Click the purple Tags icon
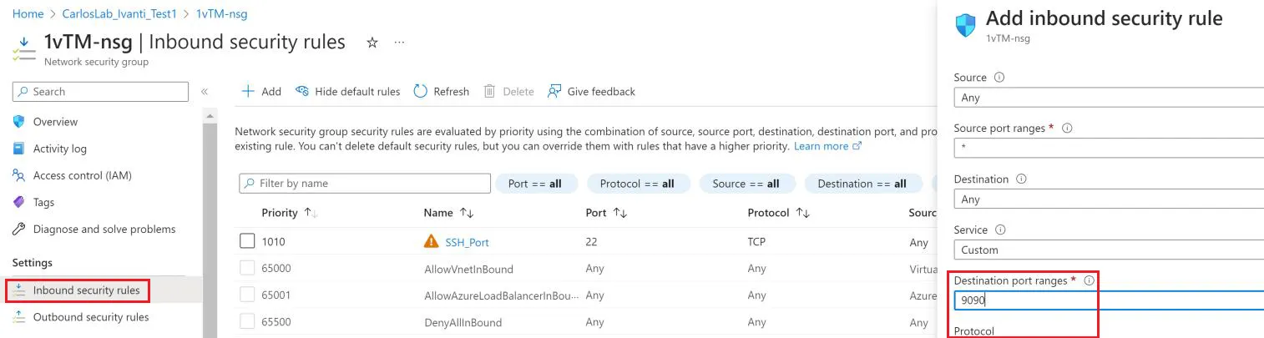This screenshot has height=338, width=1264. 19,202
